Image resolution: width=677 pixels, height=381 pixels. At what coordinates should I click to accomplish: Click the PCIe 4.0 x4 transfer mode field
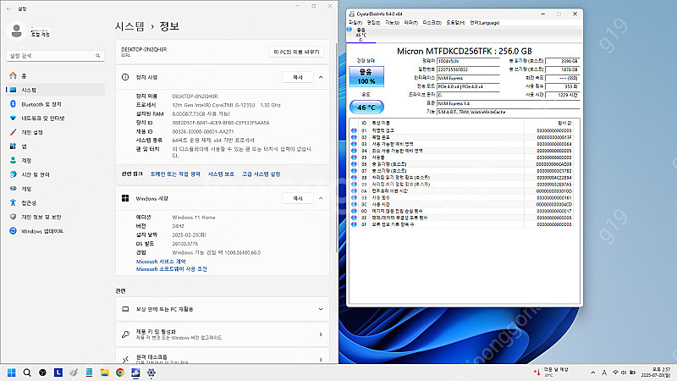click(468, 87)
